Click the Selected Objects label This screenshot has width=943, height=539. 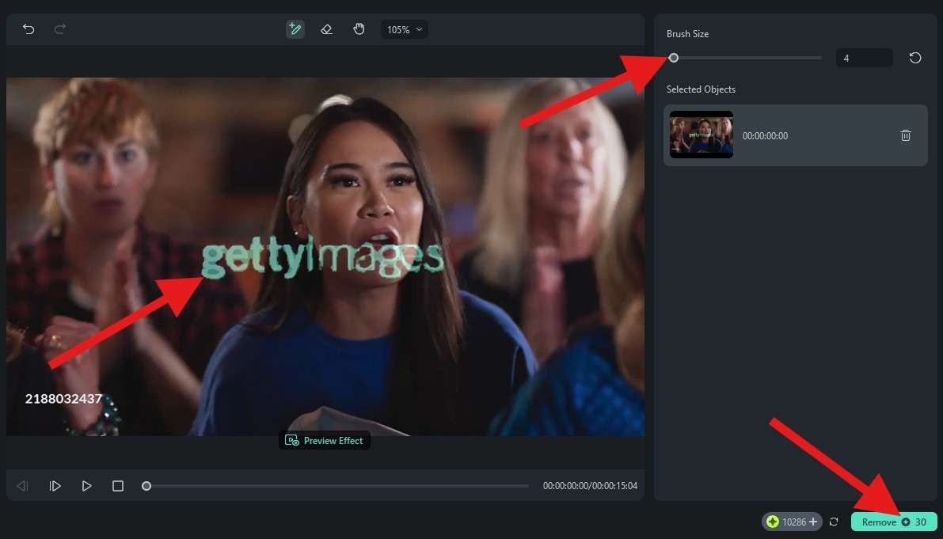[x=701, y=89]
